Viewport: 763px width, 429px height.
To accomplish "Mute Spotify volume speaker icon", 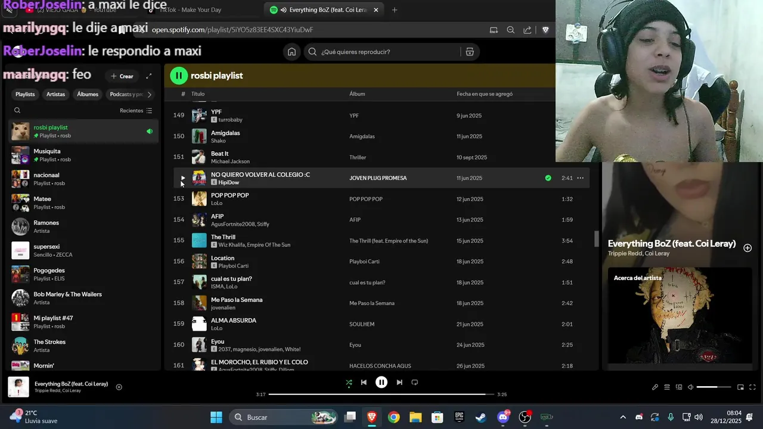I will pos(690,387).
